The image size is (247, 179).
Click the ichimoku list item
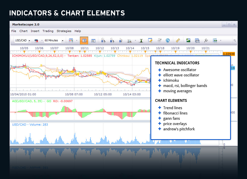pyautogui.click(x=171, y=80)
